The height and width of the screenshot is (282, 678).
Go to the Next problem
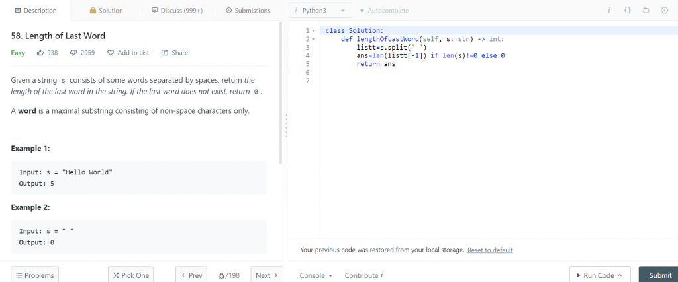(267, 275)
